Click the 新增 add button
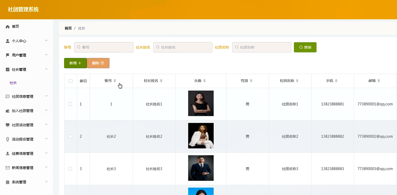The height and width of the screenshot is (195, 397). click(x=75, y=63)
